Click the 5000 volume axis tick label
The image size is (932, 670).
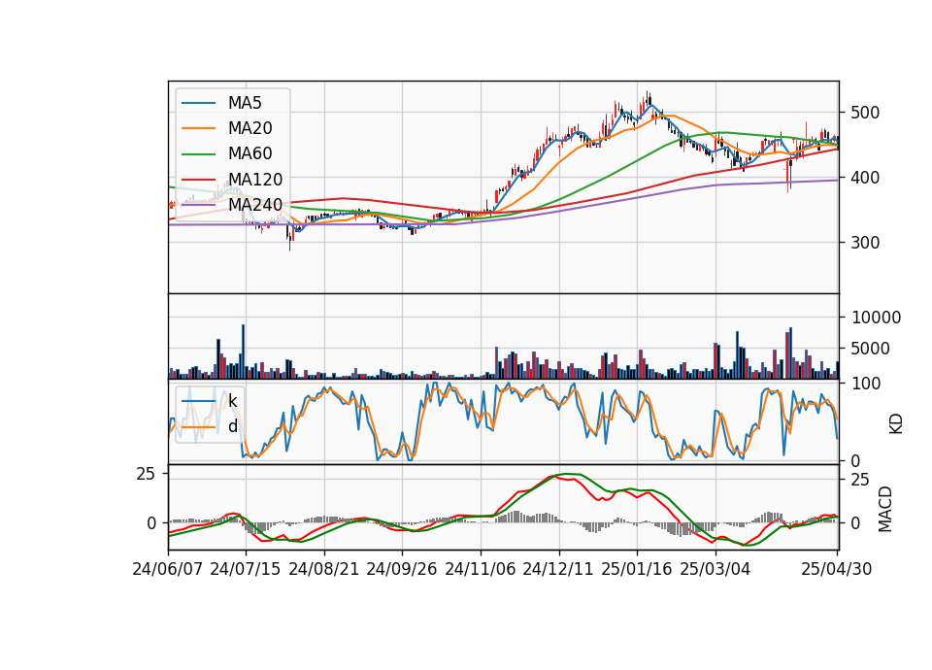pos(872,349)
